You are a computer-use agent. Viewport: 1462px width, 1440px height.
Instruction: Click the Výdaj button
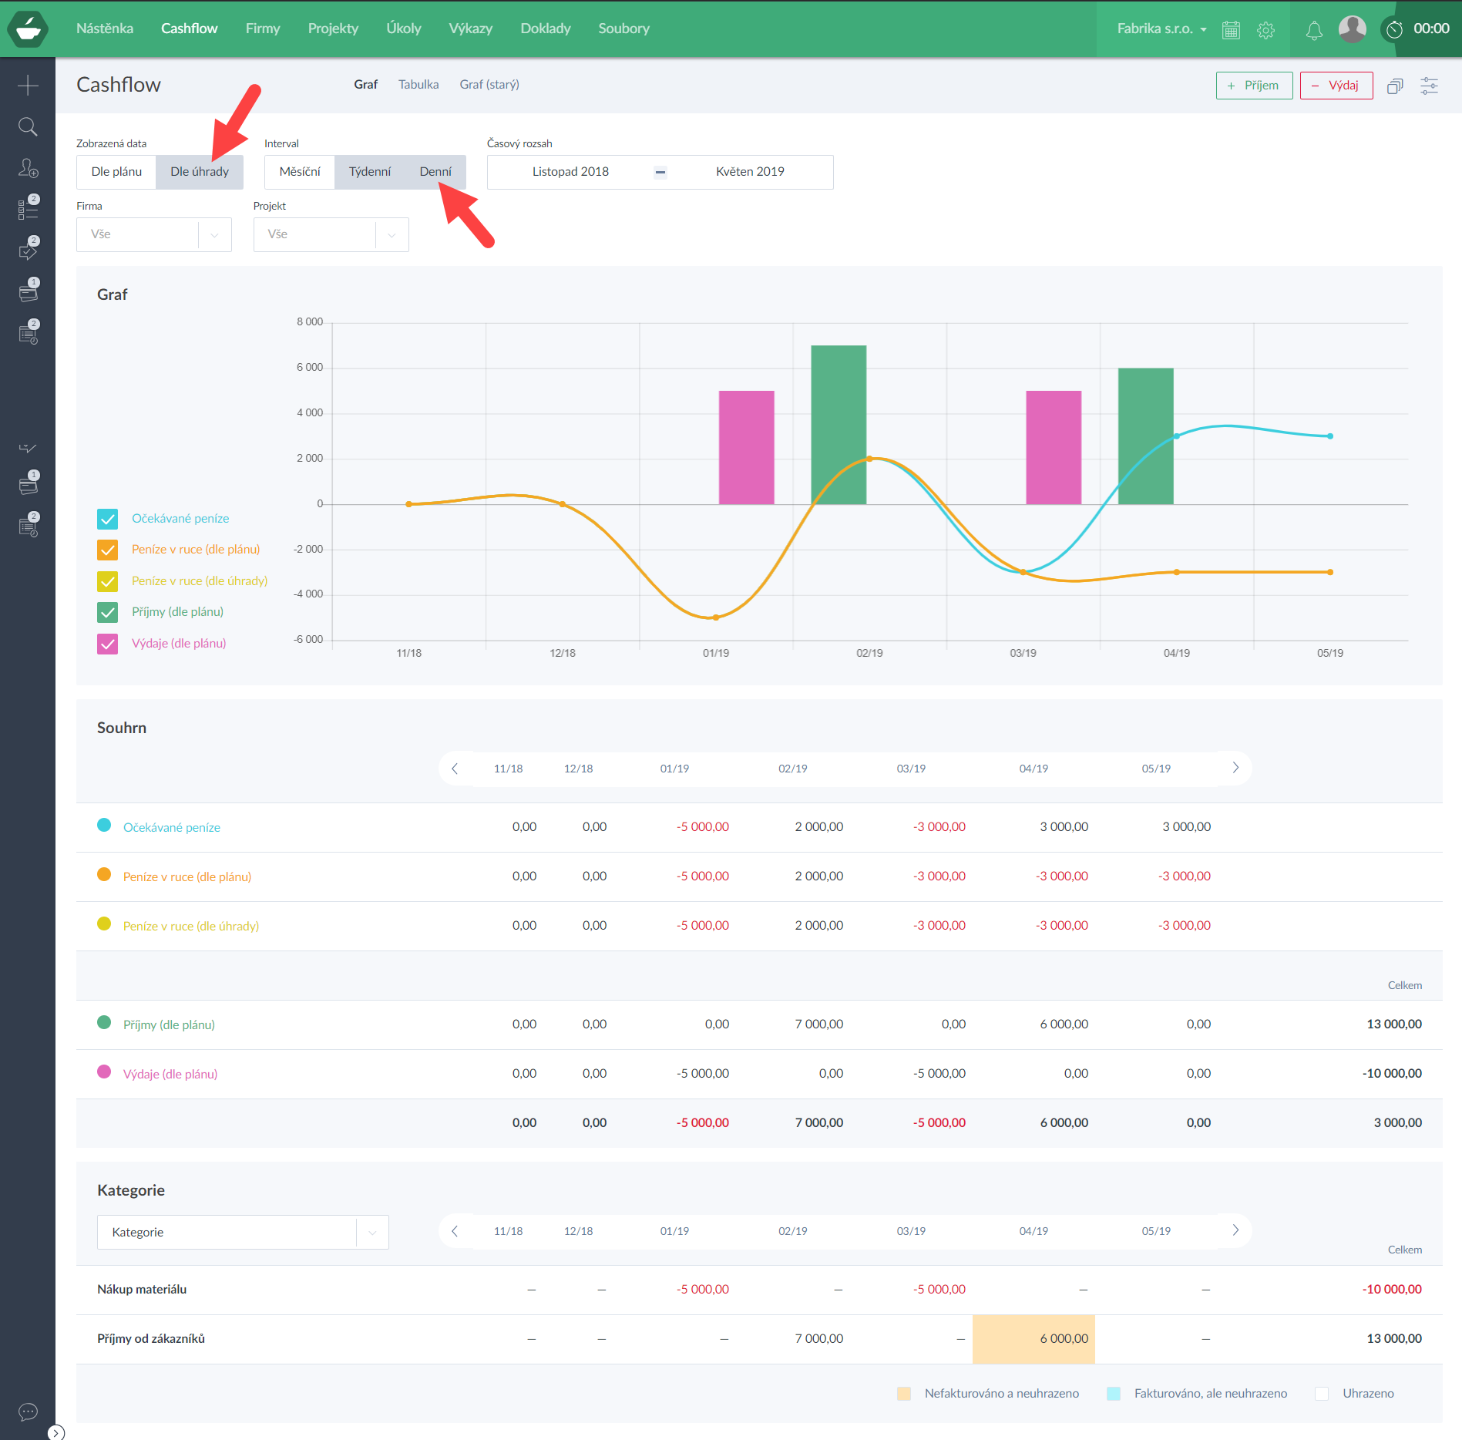click(1336, 86)
